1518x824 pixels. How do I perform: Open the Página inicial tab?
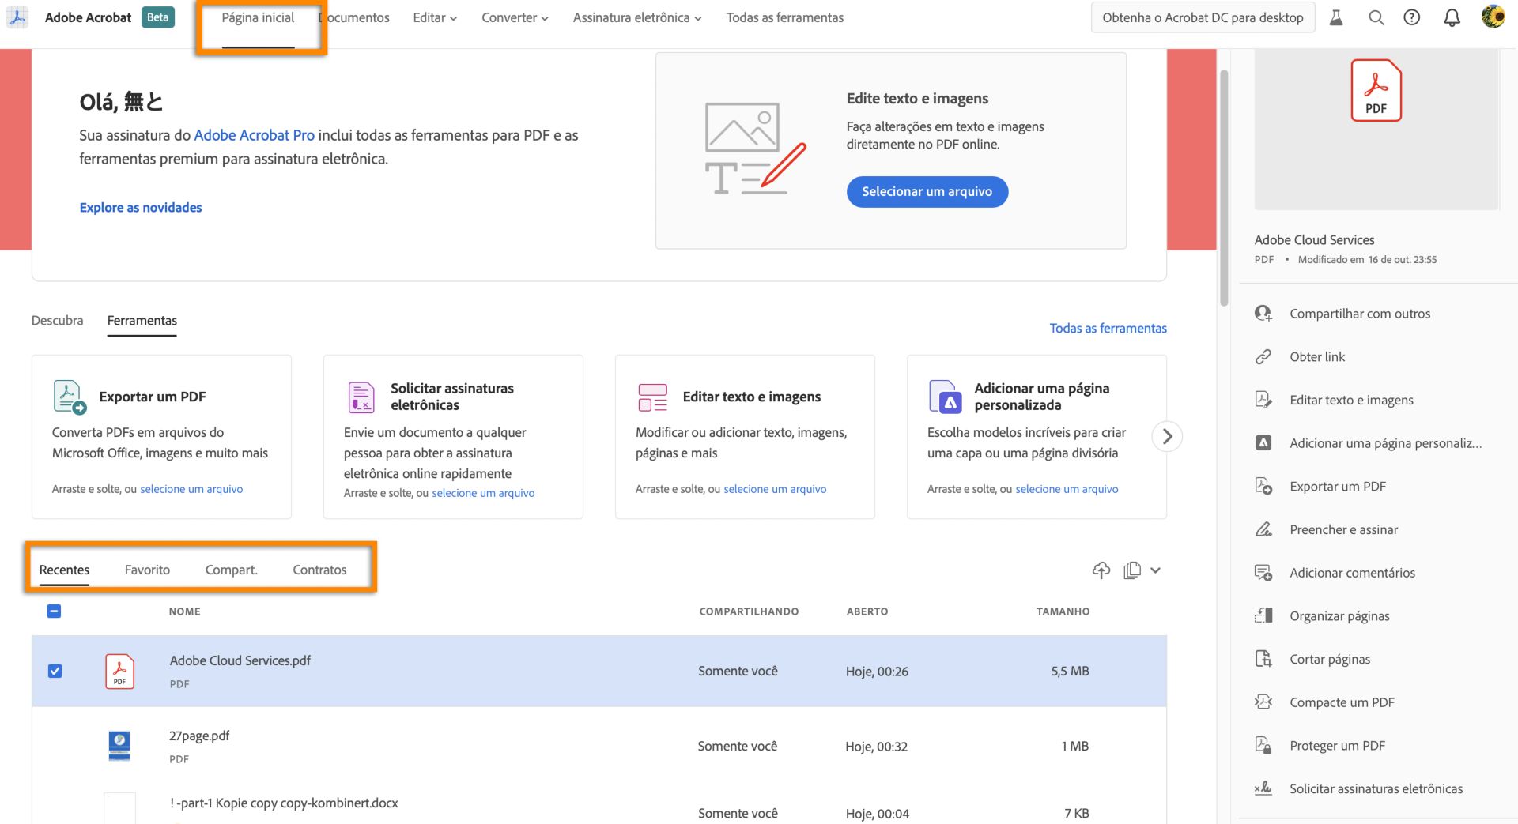258,17
